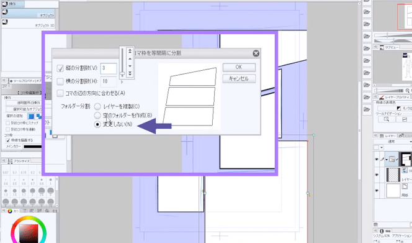Viewport: 412px width, 243px height.
Task: Select the オブジェクト sub tool
Action: [x=30, y=13]
